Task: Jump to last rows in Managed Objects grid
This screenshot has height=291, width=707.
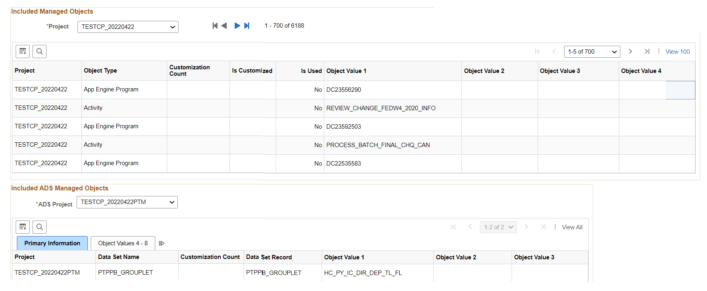Action: [x=647, y=51]
